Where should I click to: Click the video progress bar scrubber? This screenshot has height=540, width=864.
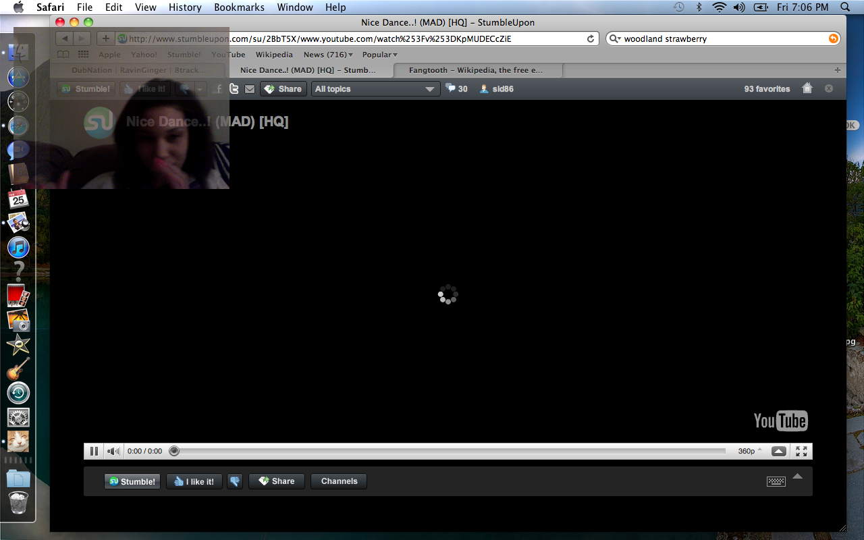pyautogui.click(x=174, y=451)
